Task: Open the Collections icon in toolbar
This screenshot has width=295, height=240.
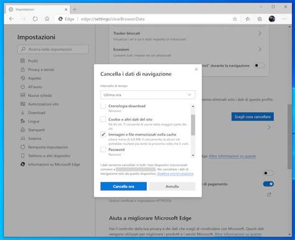Action: [260, 19]
